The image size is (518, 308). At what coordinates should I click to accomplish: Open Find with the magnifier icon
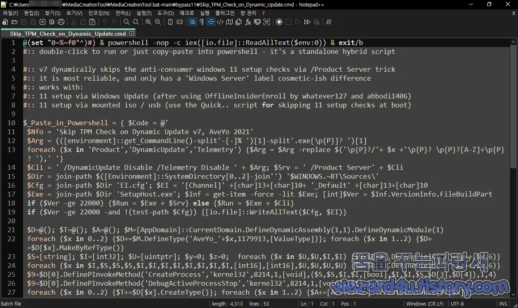tap(127, 22)
